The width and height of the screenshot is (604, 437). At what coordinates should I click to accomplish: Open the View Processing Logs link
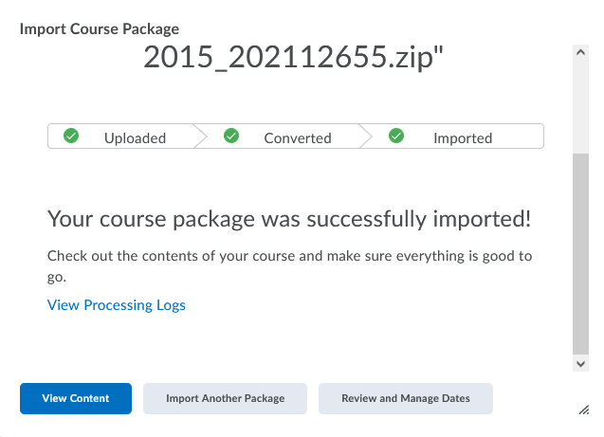[117, 305]
